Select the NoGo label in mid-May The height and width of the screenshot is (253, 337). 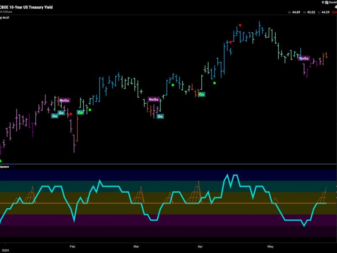[x=304, y=58]
